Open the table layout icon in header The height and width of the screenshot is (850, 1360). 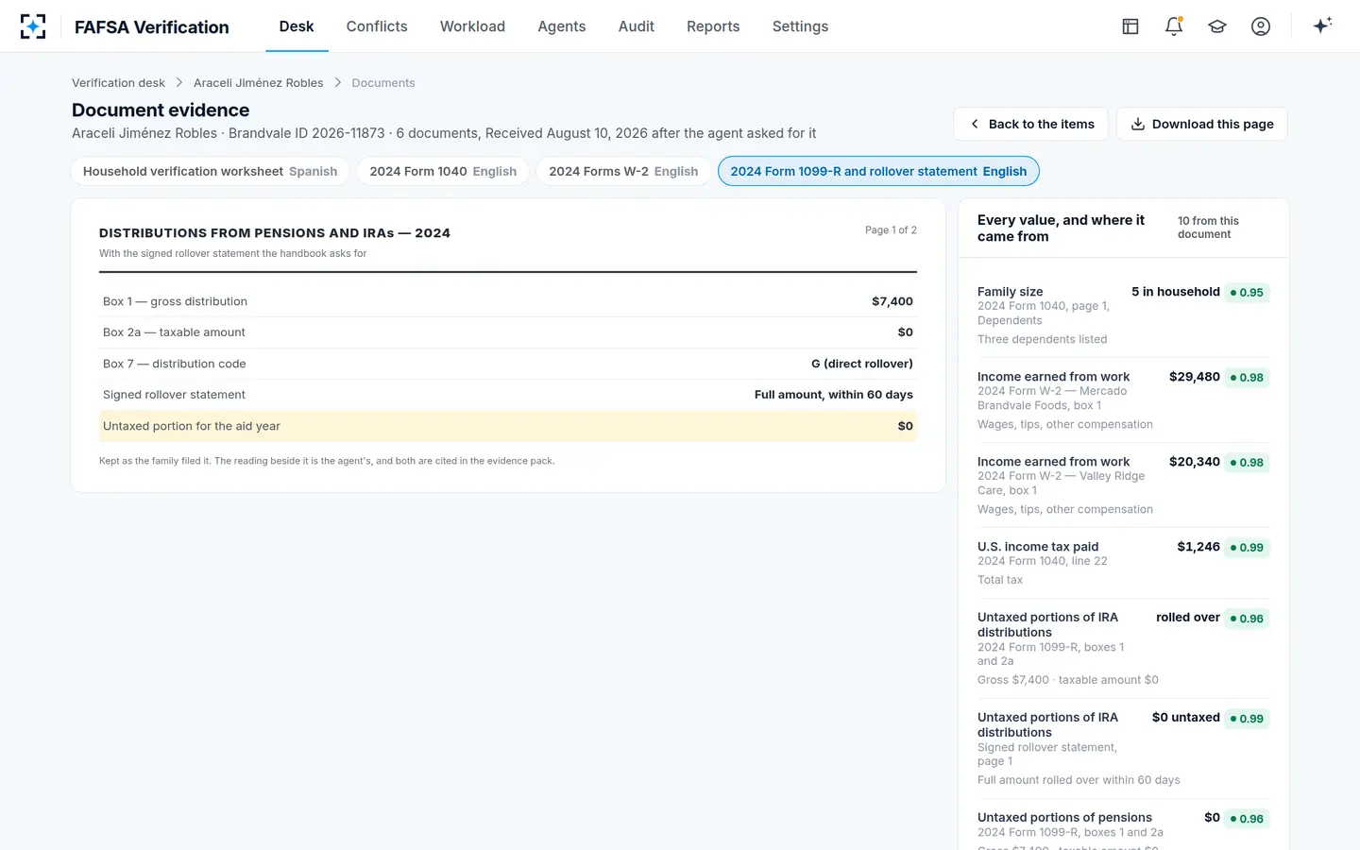pyautogui.click(x=1130, y=26)
